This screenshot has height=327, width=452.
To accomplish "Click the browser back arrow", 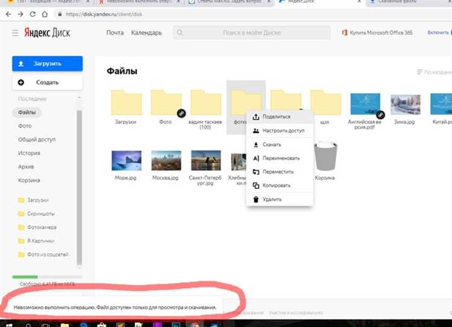I will 7,13.
